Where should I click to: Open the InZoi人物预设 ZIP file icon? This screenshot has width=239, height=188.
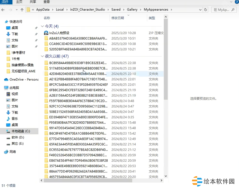pyautogui.click(x=46, y=33)
